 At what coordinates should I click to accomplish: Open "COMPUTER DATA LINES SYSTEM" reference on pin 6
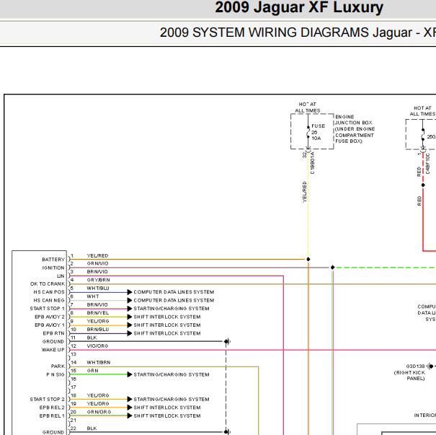point(174,300)
